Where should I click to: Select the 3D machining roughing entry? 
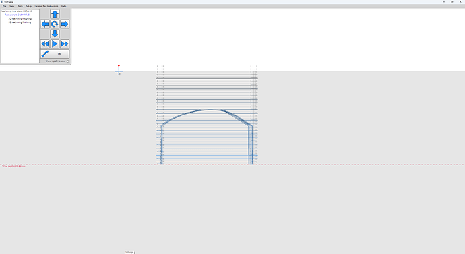[20, 18]
